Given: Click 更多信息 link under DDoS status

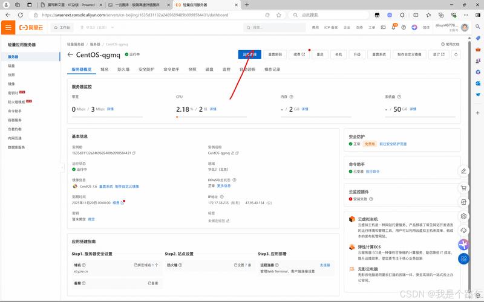Looking at the screenshot, I should pos(224,186).
